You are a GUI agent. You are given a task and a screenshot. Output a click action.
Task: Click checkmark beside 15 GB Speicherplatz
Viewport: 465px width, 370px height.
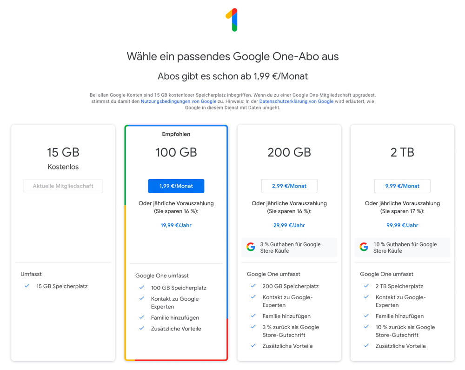point(27,286)
